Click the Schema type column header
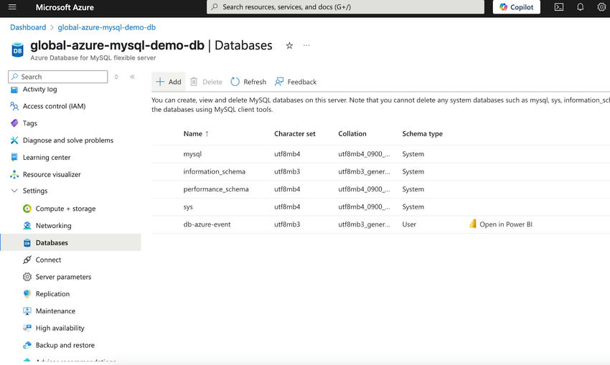Screen dimensions: 610x365 tap(422, 133)
